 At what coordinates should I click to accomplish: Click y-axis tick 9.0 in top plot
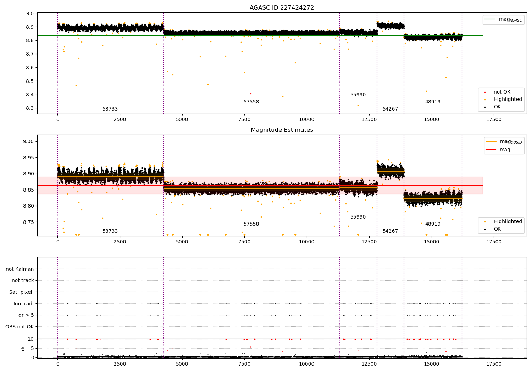coord(30,14)
